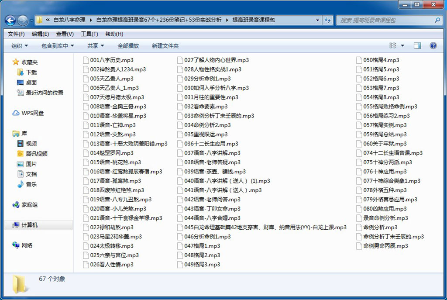This screenshot has height=300, width=447.
Task: Click the Forward navigation arrow
Action: [23, 20]
